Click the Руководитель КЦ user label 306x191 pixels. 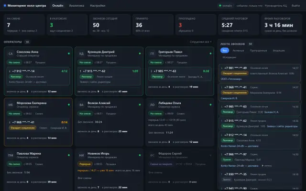pyautogui.click(x=276, y=6)
